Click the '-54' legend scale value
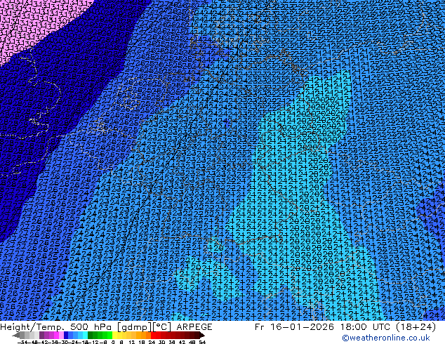445x344 pixels. (22, 342)
